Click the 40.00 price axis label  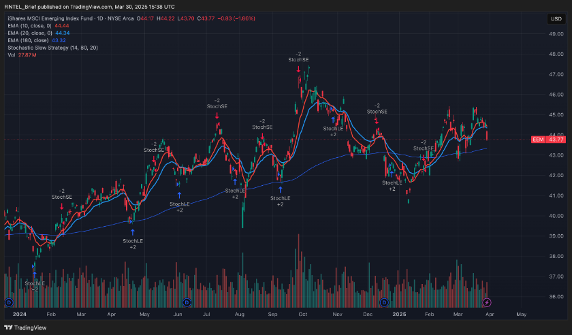tap(556, 216)
